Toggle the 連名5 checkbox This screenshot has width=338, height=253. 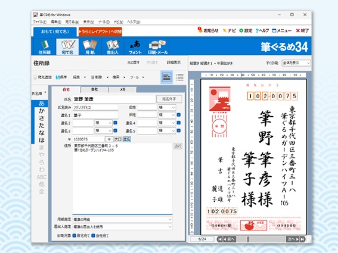coord(179,130)
